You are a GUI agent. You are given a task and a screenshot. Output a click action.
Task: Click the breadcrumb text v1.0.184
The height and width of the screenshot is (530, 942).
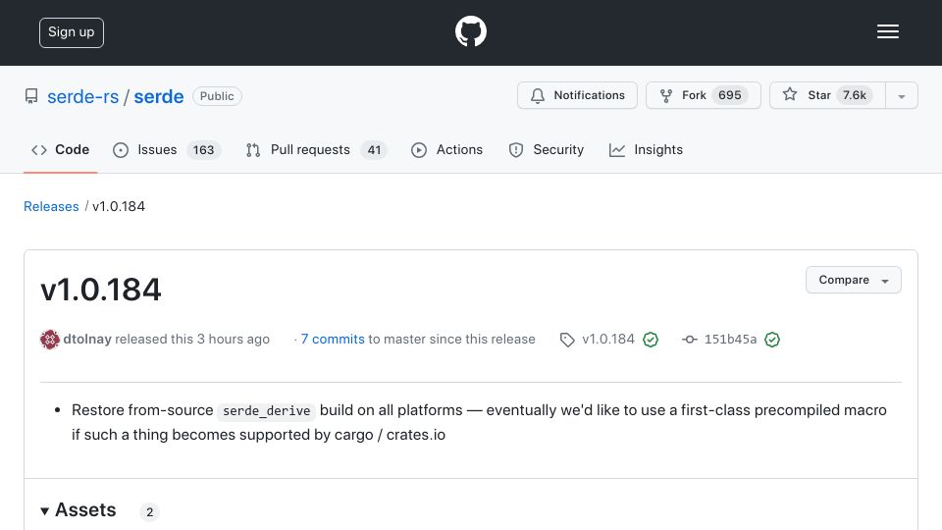[119, 206]
